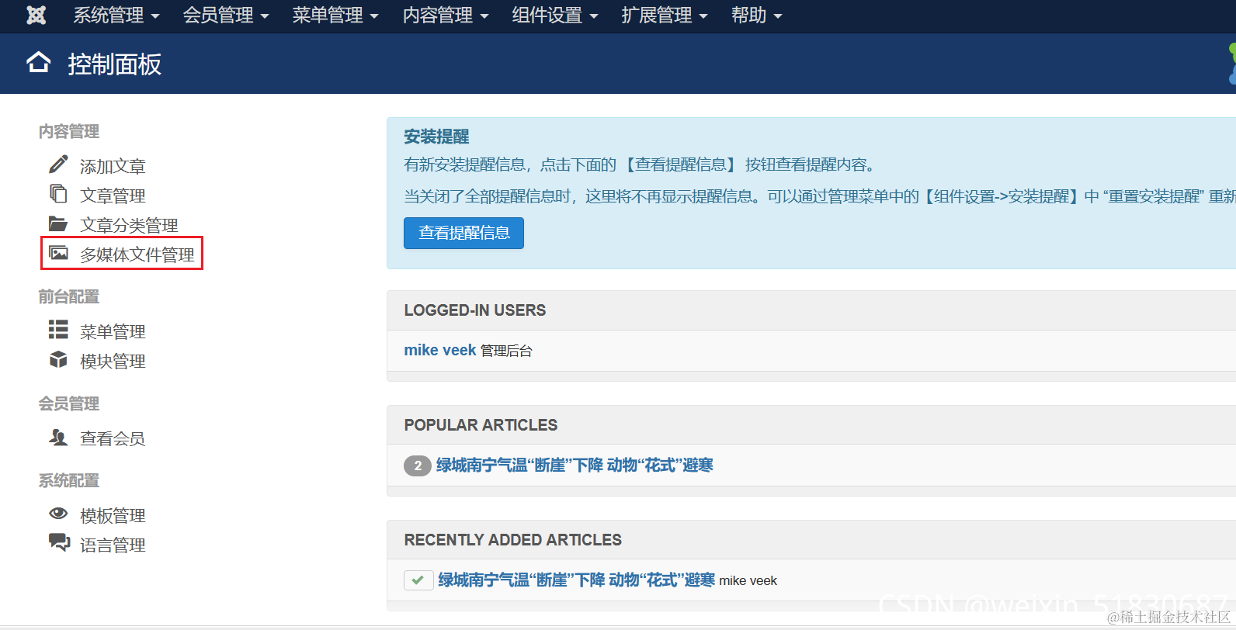Open the 系统管理 dropdown menu
Viewport: 1236px width, 630px height.
click(116, 16)
